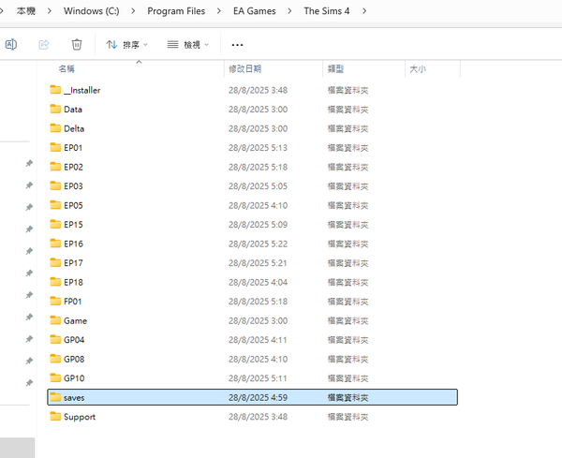
Task: Click 檔案資料夾 type cell in Data row
Action: [348, 110]
